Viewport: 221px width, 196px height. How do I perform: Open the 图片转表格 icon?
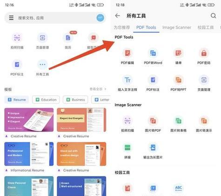178,121
